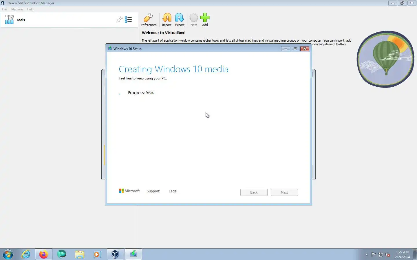Image resolution: width=417 pixels, height=260 pixels.
Task: Click the taskbar clock 1:29 AM
Action: 402,255
